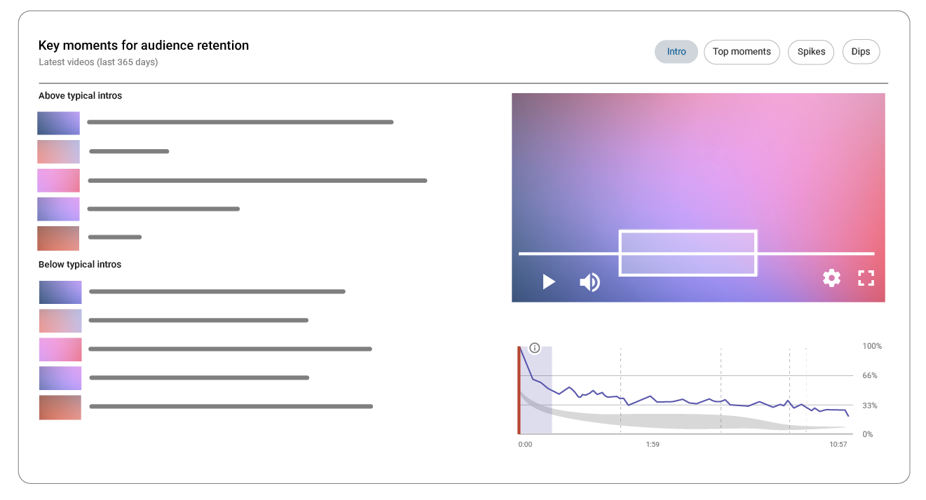
Task: Click the first video title in Below typical intros
Action: pos(217,291)
